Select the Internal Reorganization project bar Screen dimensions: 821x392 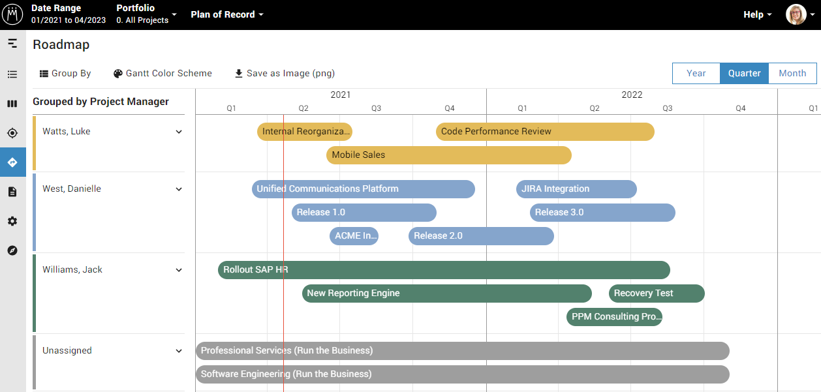305,132
